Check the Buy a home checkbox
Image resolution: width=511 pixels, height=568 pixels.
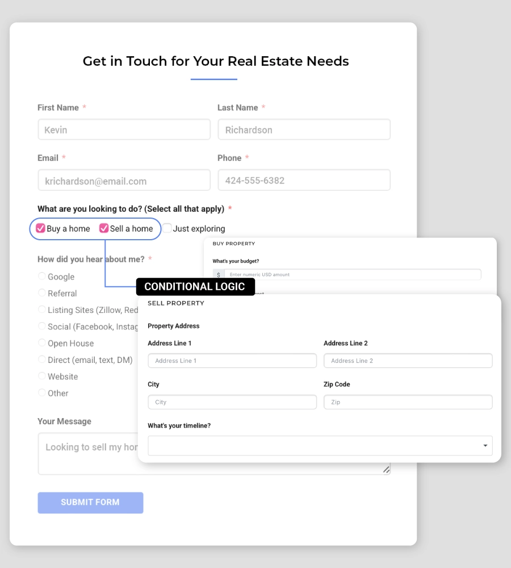(x=41, y=228)
